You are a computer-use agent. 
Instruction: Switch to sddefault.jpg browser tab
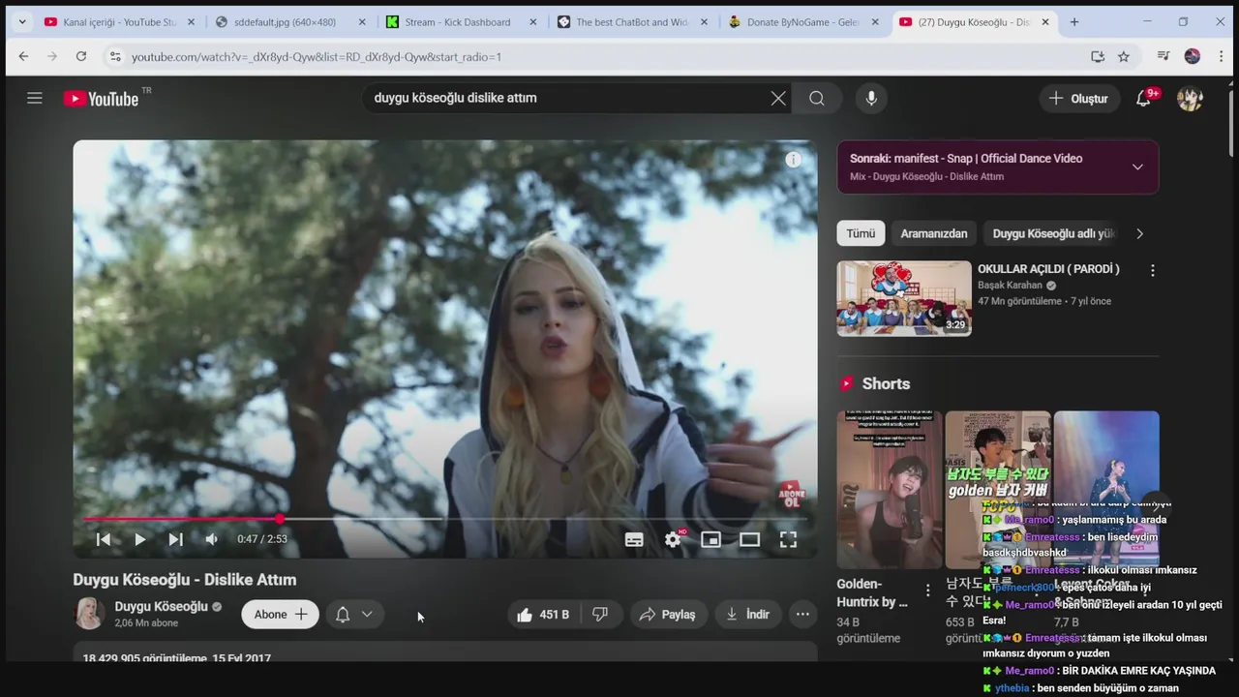(x=291, y=22)
